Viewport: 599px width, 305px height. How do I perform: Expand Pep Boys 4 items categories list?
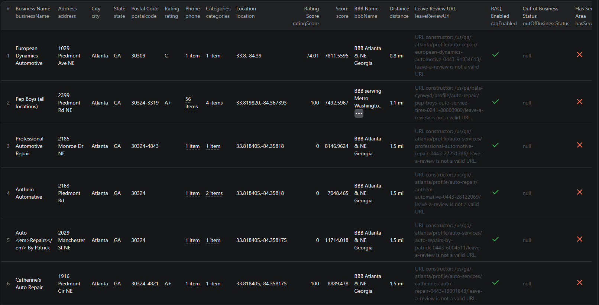(214, 103)
